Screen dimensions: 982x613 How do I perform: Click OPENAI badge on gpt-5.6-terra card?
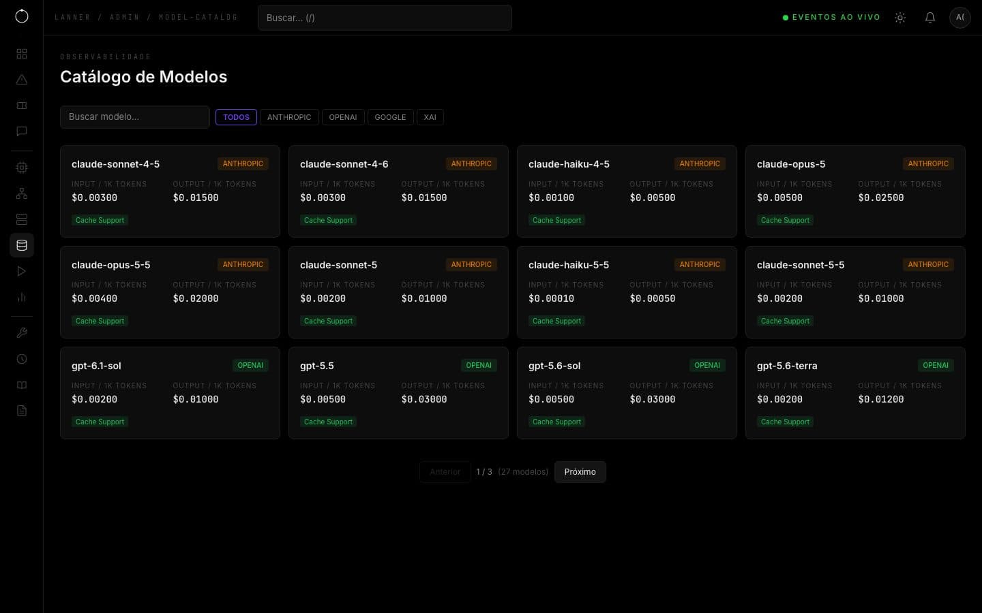[936, 365]
